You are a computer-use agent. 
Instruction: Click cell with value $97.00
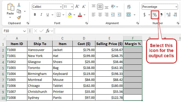[84, 98]
